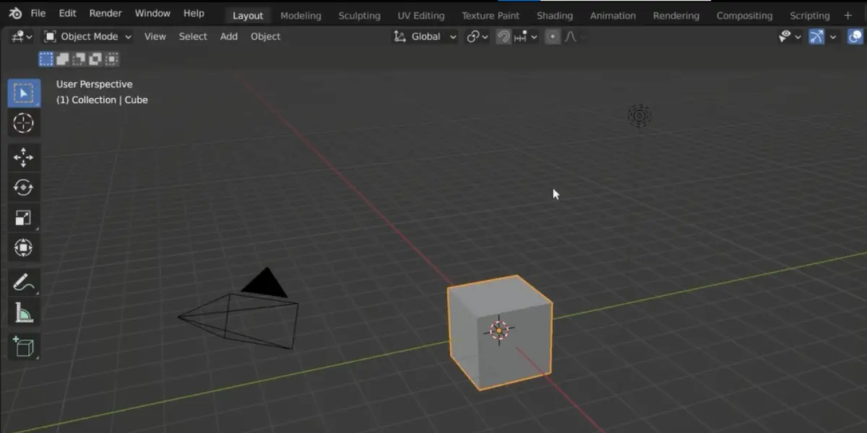Select the Annotate pencil tool
The height and width of the screenshot is (433, 867).
coord(24,282)
